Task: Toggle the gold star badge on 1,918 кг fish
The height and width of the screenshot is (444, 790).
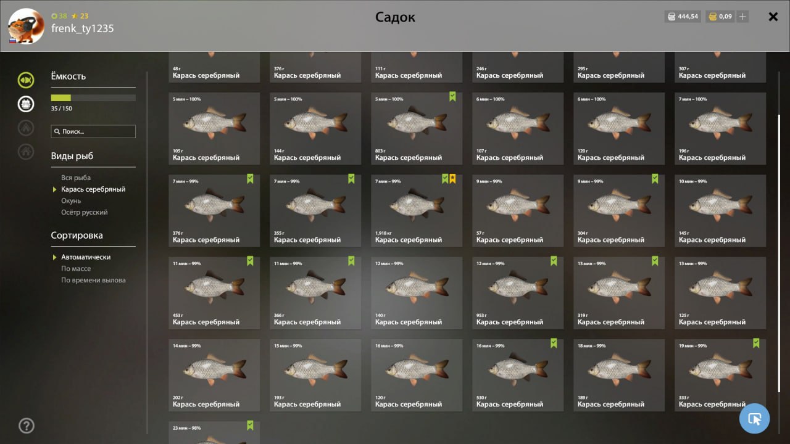Action: [452, 179]
